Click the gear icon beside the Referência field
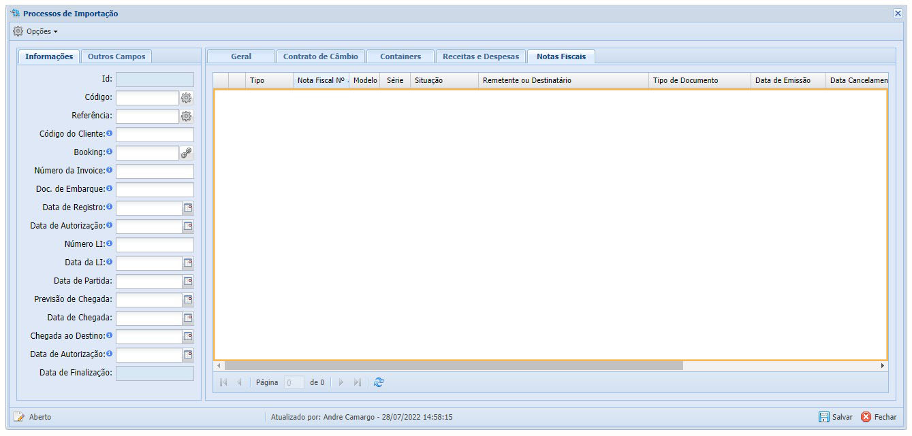 point(187,116)
